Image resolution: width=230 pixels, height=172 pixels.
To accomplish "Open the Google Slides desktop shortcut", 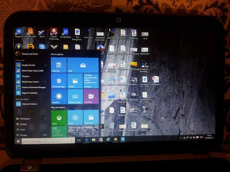I will click(x=31, y=33).
